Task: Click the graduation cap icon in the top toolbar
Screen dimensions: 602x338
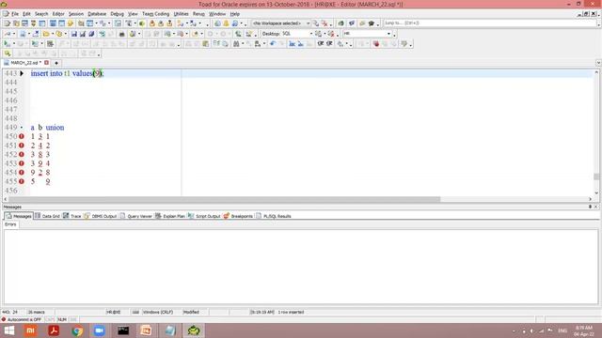Action: tap(372, 23)
